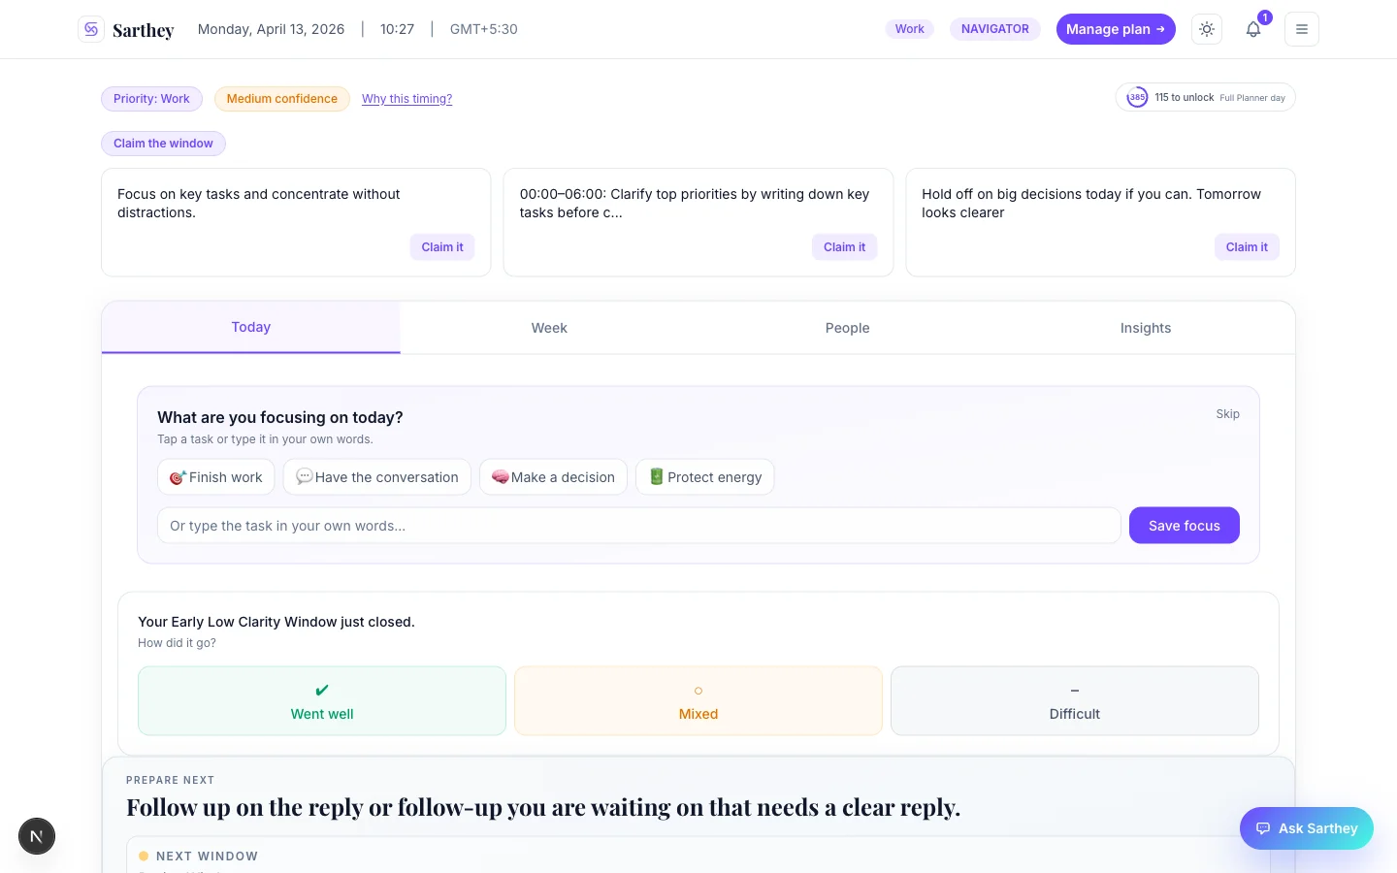Image resolution: width=1397 pixels, height=873 pixels.
Task: Open the Why this timing link
Action: (x=406, y=98)
